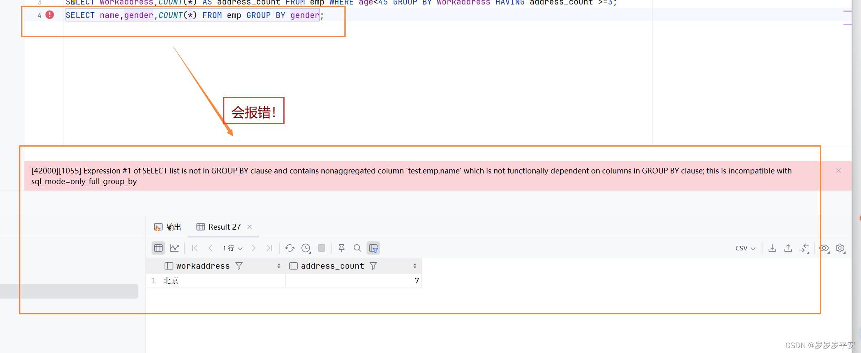Screen dimensions: 861x353
Task: Go to first page of results
Action: tap(195, 248)
